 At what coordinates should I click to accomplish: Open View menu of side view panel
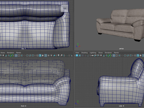coord(77,52)
